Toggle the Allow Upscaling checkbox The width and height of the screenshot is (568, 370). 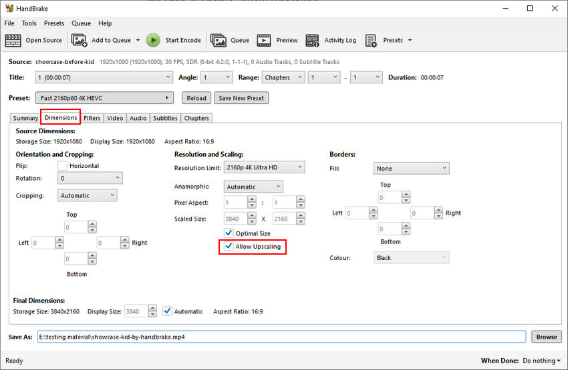coord(229,246)
